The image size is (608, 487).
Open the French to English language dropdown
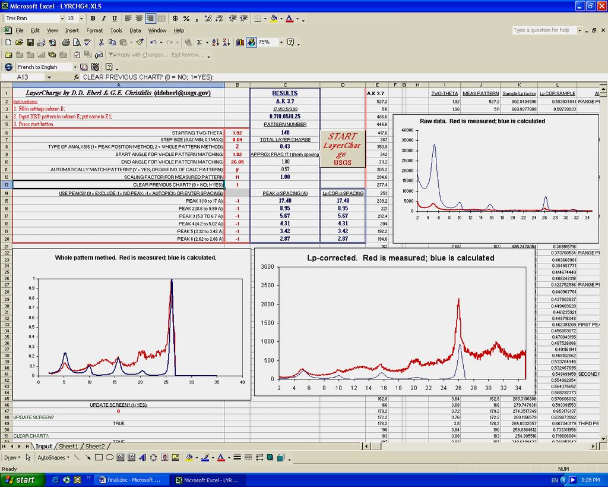click(x=75, y=67)
